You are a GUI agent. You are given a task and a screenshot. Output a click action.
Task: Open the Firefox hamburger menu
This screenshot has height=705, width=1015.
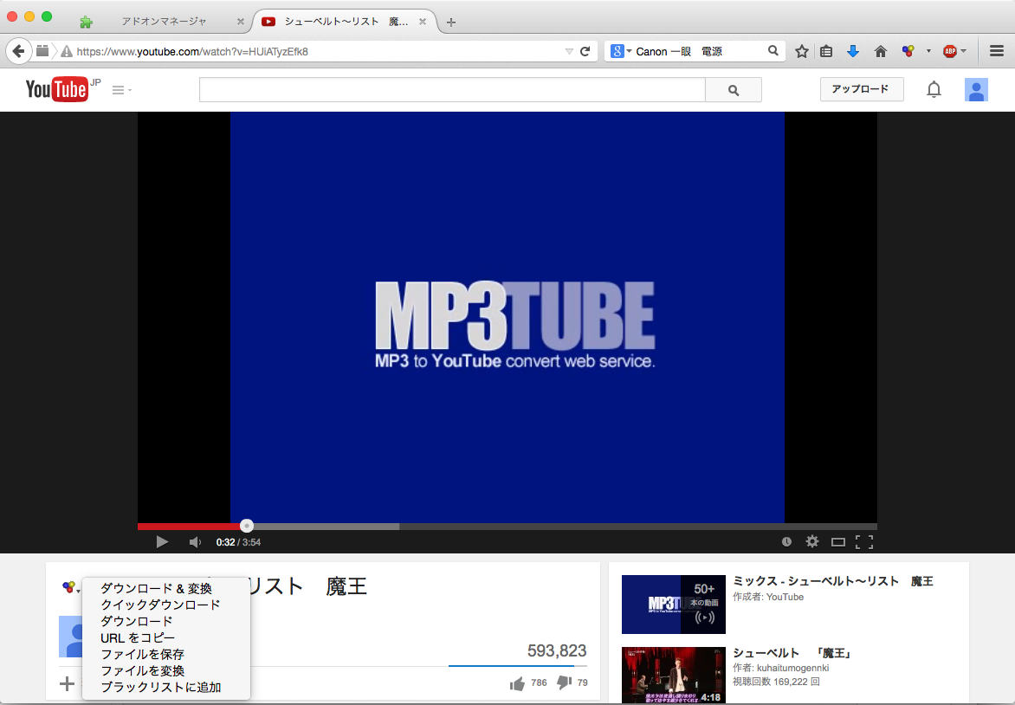coord(997,51)
